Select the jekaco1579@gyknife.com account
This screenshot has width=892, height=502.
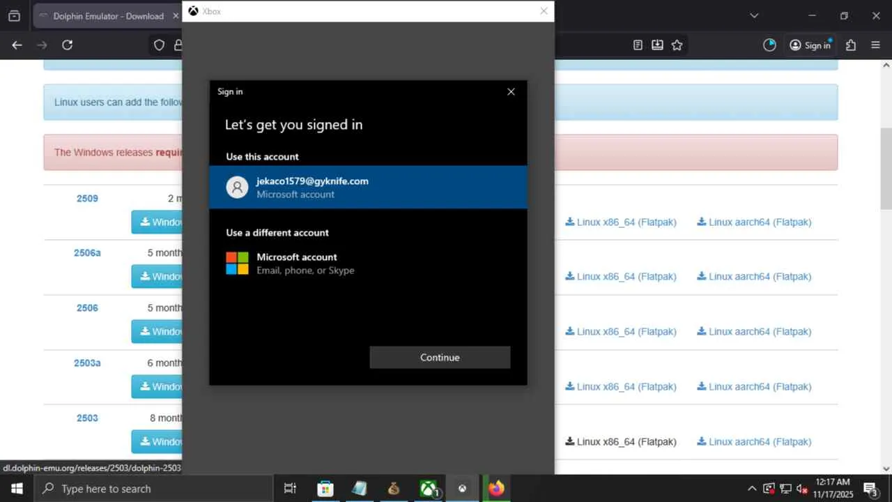(368, 187)
